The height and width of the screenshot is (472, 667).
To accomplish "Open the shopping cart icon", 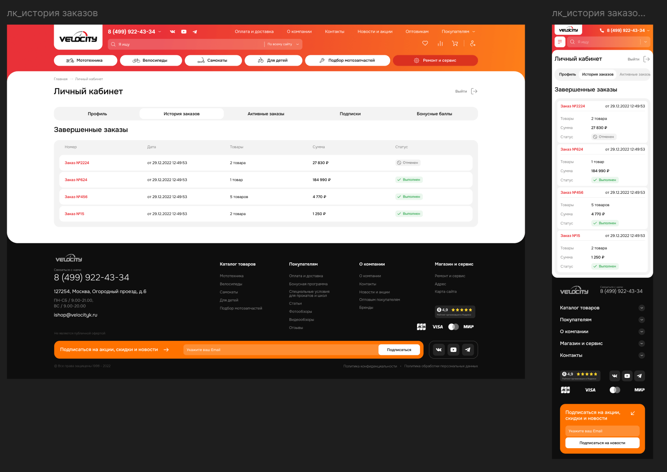I will (x=455, y=43).
